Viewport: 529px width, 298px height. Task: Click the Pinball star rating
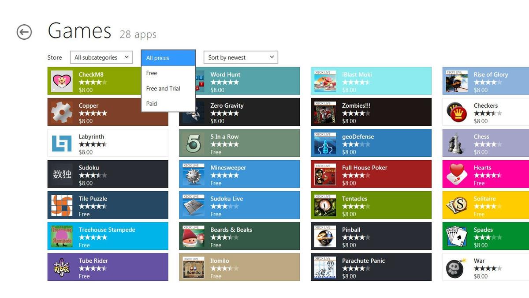click(356, 238)
